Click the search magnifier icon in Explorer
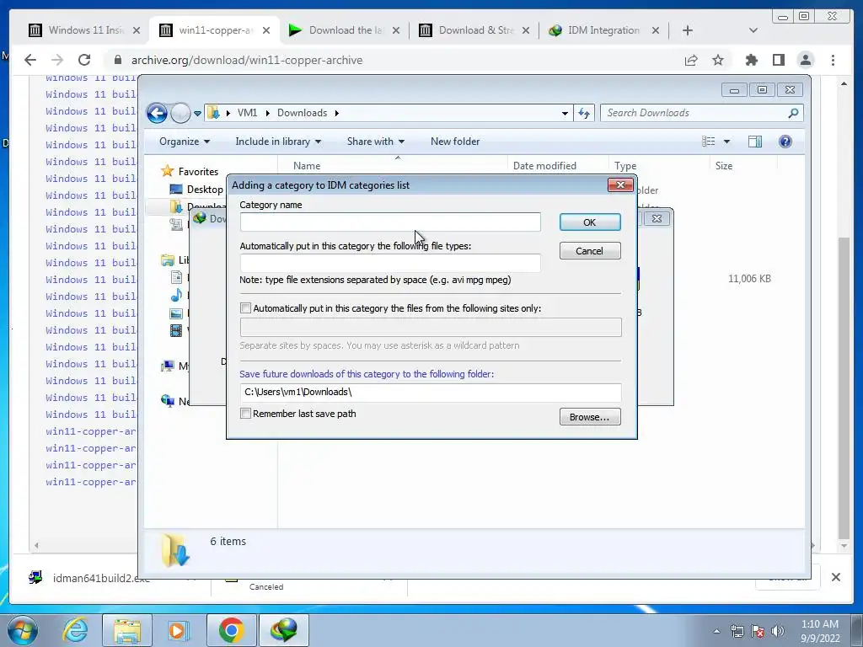The width and height of the screenshot is (863, 647). 793,113
